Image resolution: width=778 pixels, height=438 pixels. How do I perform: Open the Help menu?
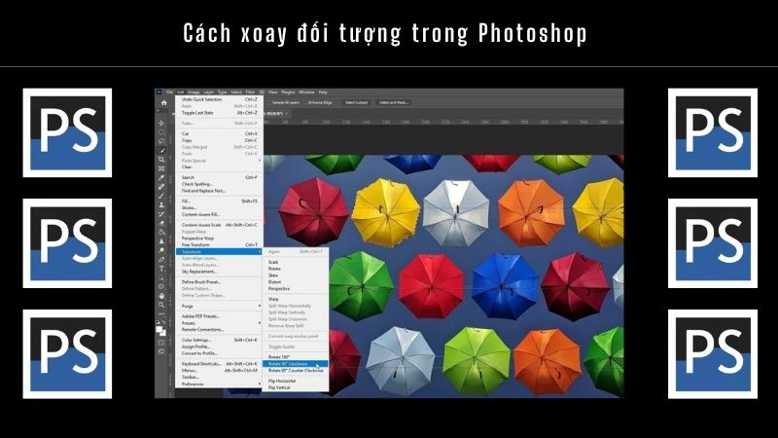(x=323, y=92)
